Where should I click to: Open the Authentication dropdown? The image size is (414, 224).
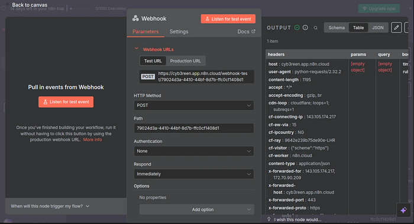point(194,151)
